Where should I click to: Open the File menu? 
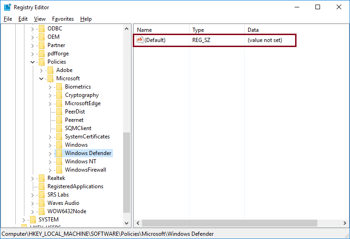(8, 19)
